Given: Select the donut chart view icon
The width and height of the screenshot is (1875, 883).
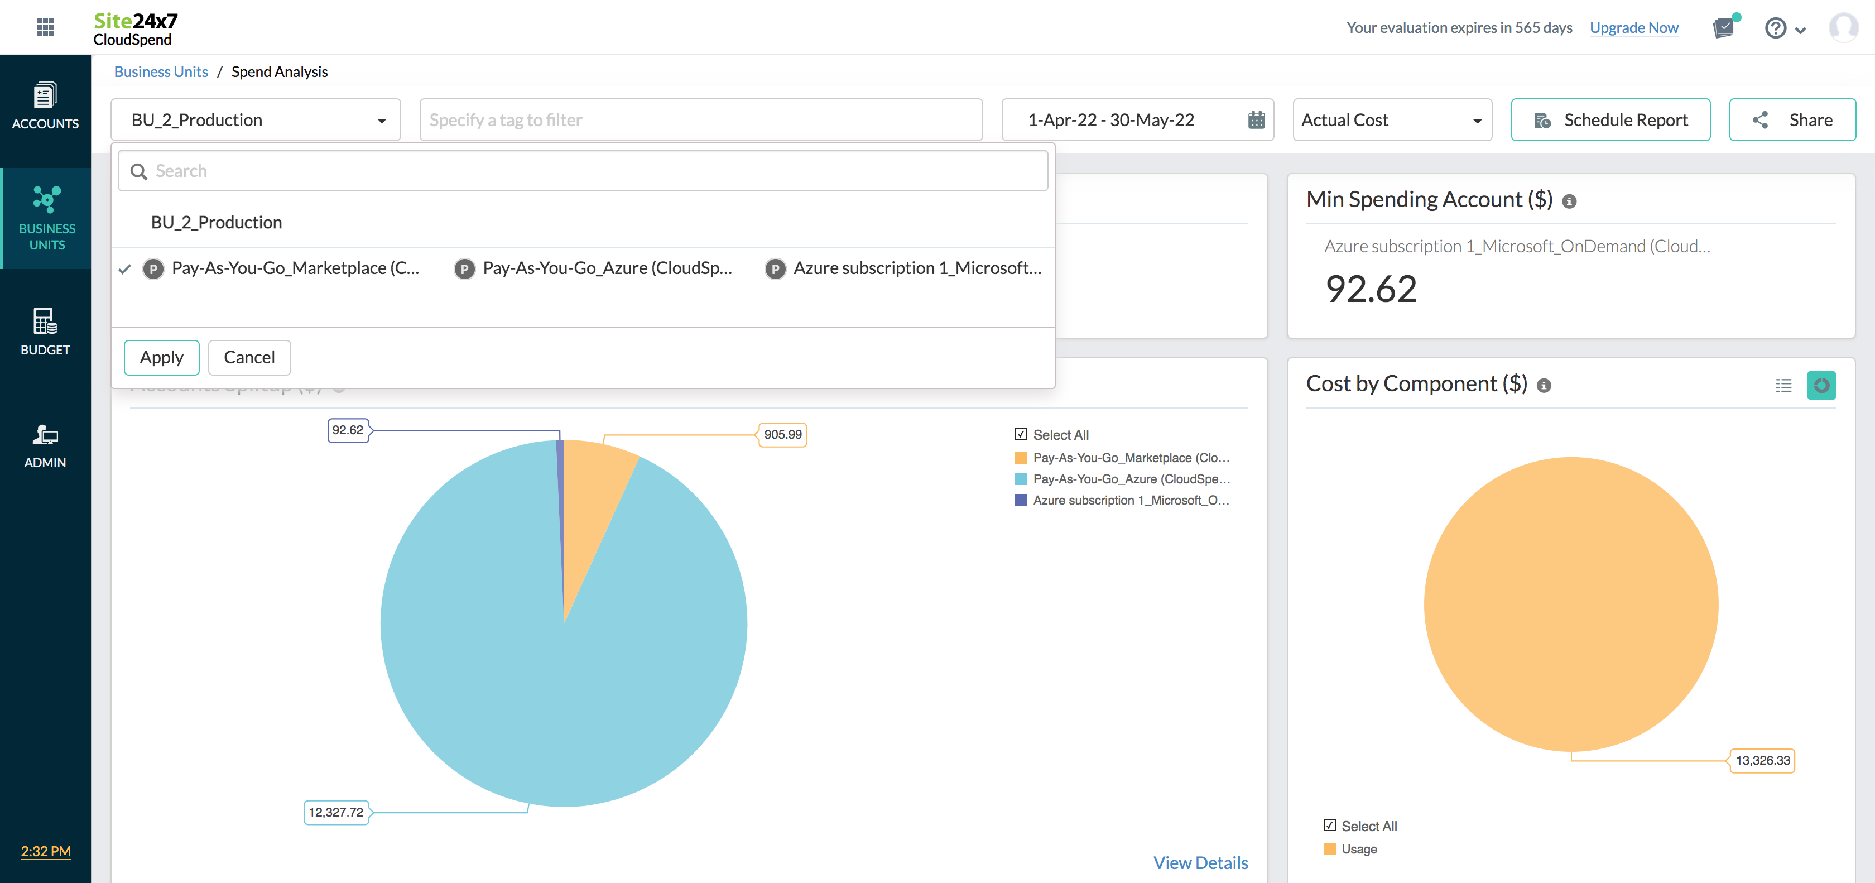Looking at the screenshot, I should click(x=1821, y=385).
